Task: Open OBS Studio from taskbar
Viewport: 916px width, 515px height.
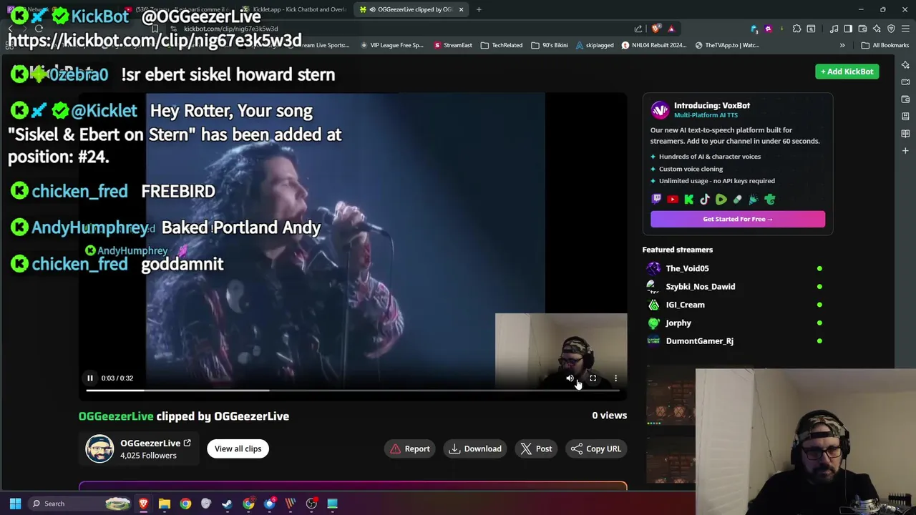Action: (x=311, y=504)
